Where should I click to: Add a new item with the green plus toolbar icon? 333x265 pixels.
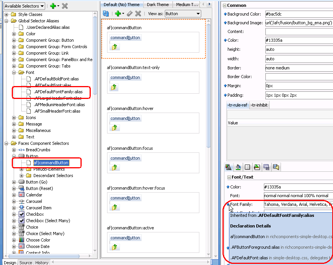[117, 13]
